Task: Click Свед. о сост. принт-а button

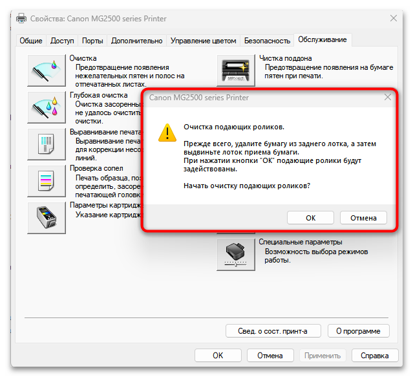Action: click(x=273, y=331)
